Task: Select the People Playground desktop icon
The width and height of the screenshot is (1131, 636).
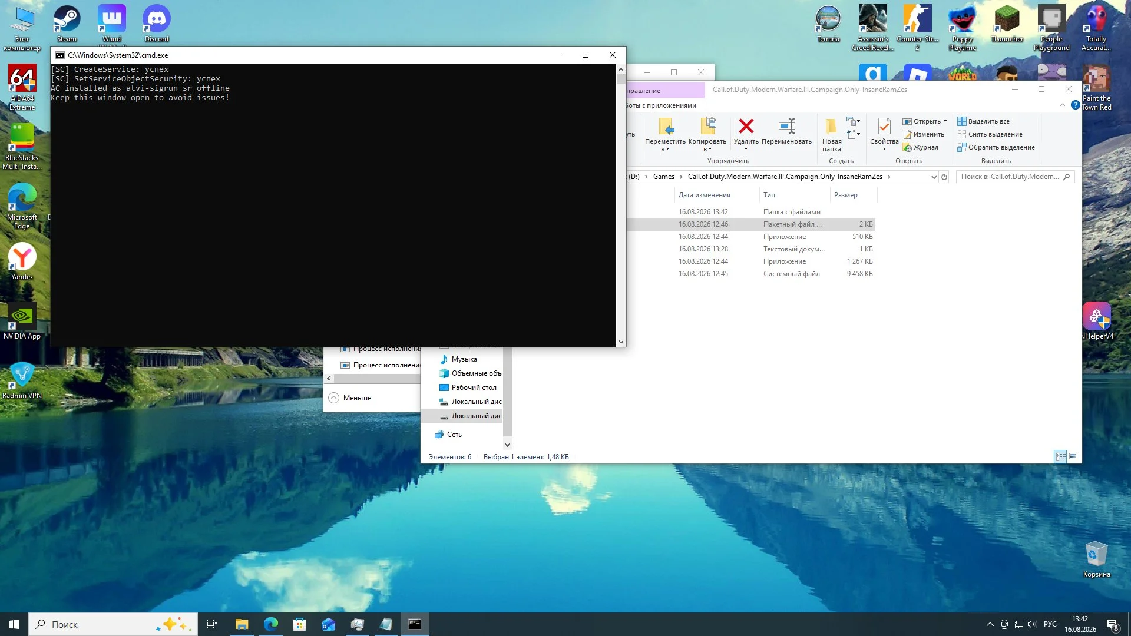Action: 1051,28
